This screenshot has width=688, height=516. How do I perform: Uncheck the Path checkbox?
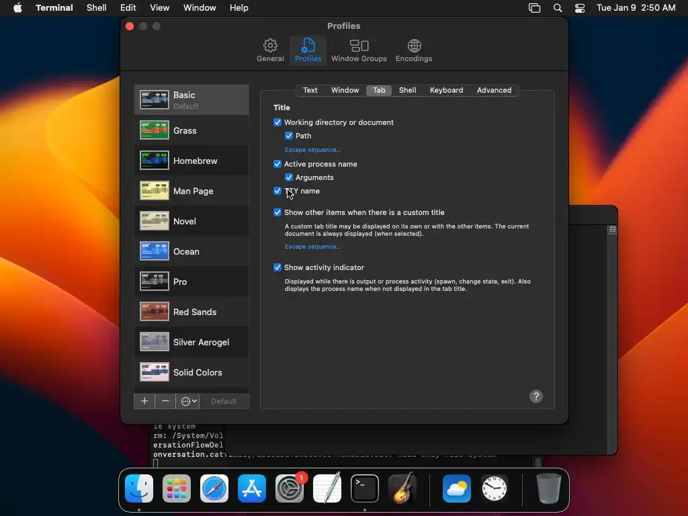click(289, 136)
